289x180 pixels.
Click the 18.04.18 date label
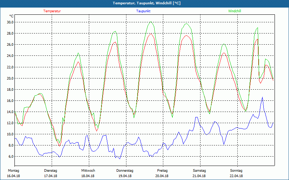coord(88,176)
